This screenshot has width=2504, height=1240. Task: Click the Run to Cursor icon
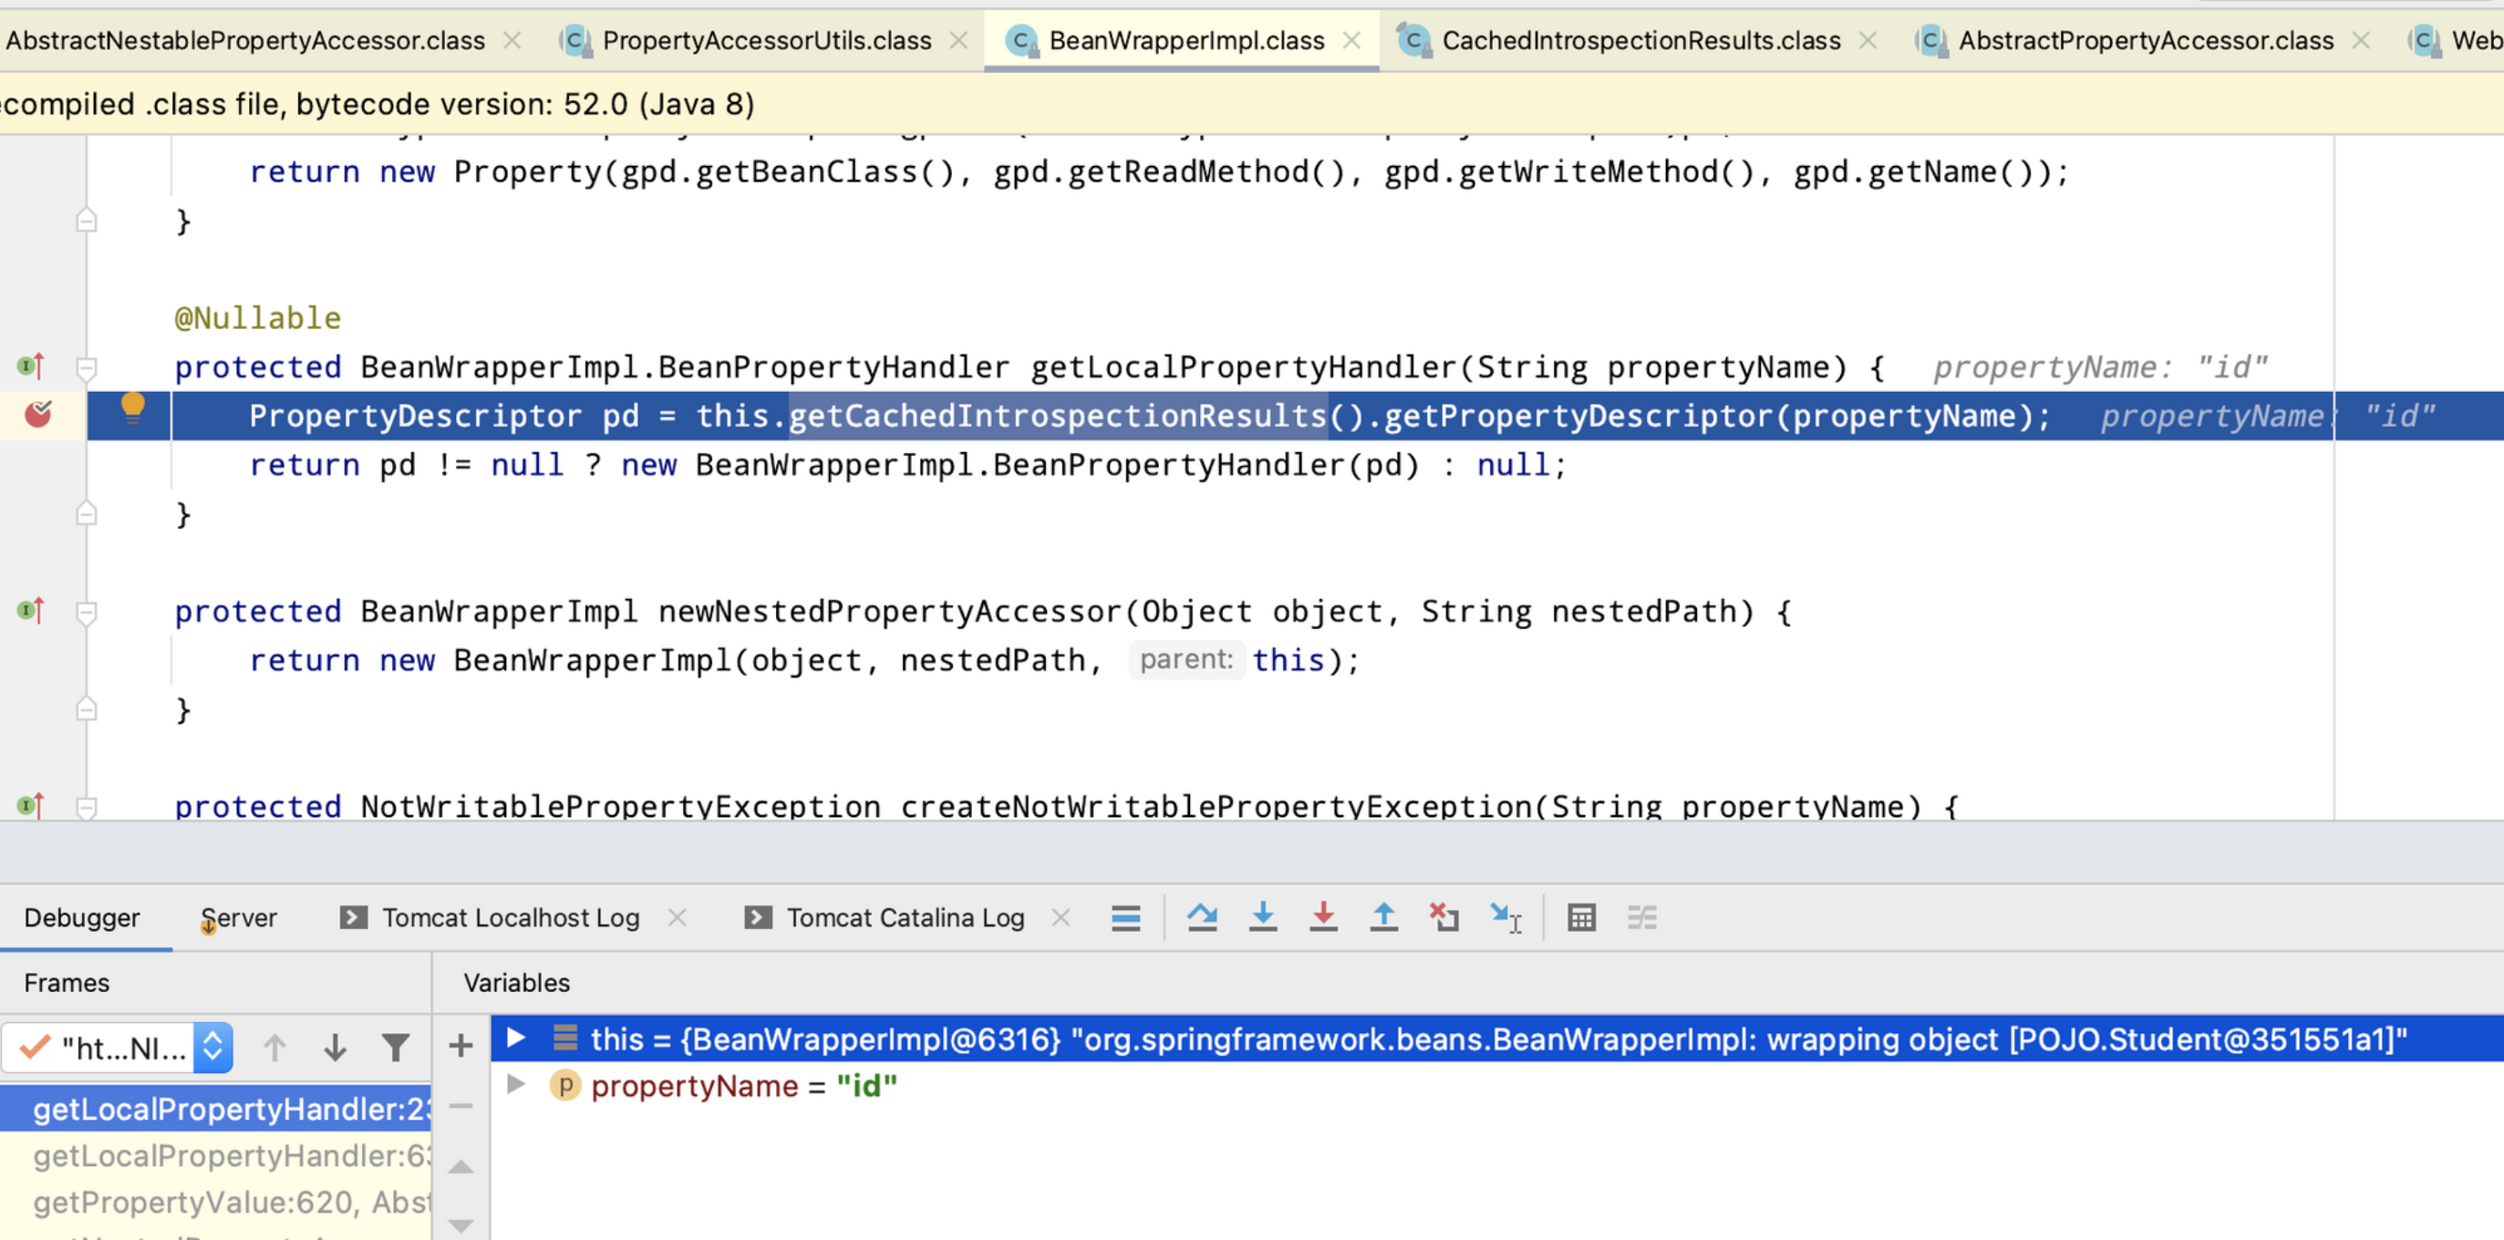(x=1506, y=916)
